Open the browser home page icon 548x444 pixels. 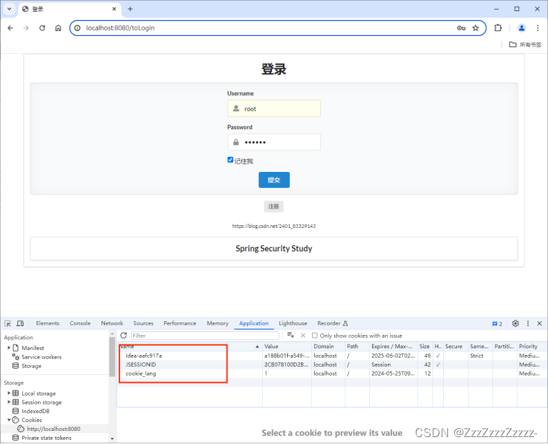pos(59,28)
